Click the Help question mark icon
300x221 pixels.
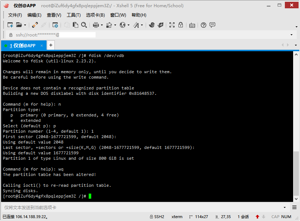coord(204,25)
